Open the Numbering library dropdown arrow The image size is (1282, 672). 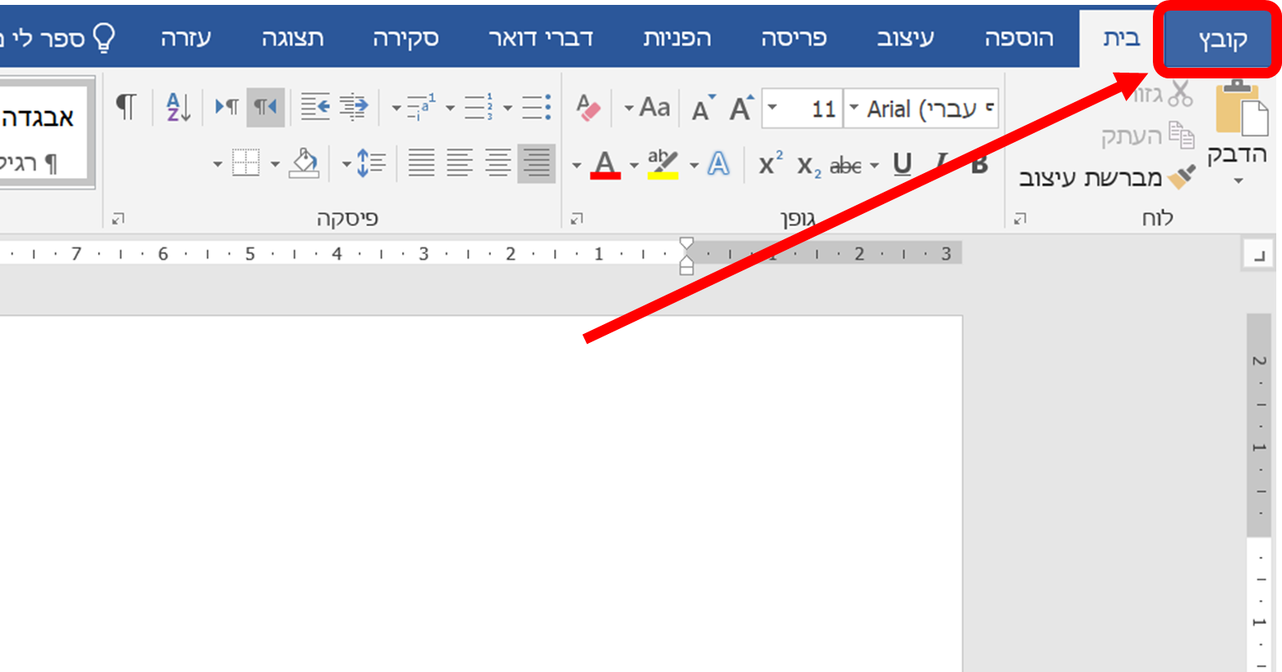click(x=449, y=108)
